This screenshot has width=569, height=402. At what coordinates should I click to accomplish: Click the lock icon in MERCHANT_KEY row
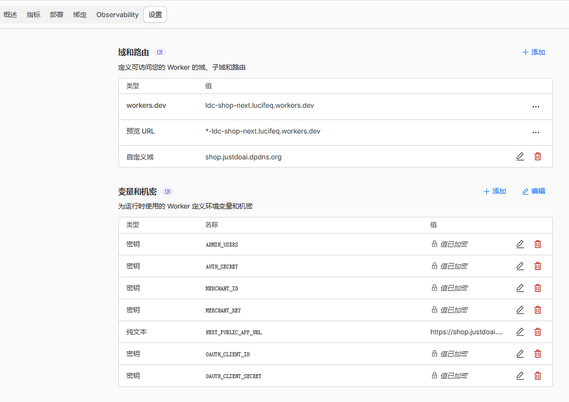(x=434, y=309)
